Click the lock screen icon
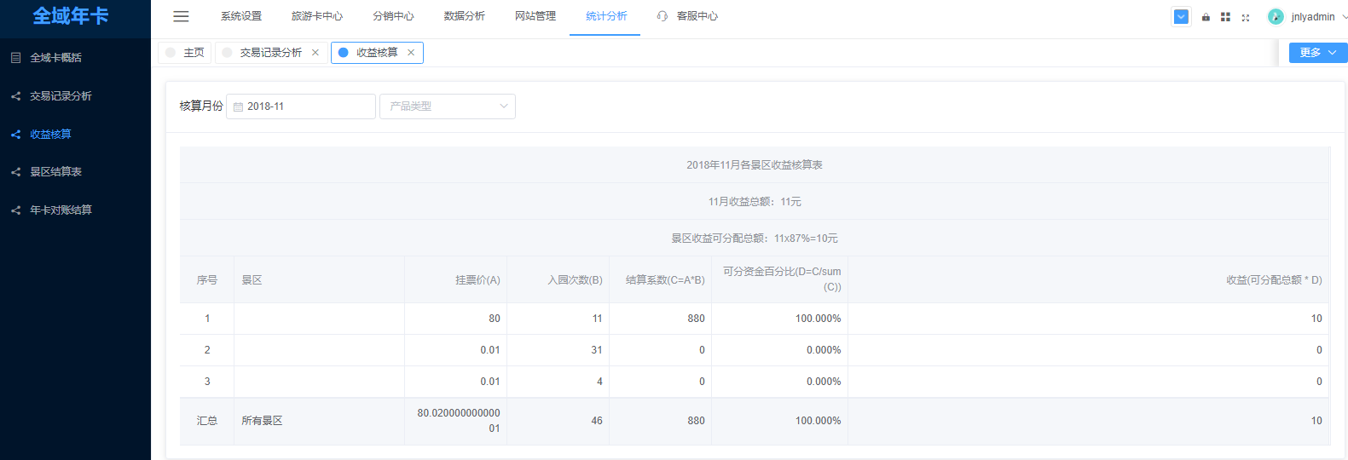 pyautogui.click(x=1206, y=17)
